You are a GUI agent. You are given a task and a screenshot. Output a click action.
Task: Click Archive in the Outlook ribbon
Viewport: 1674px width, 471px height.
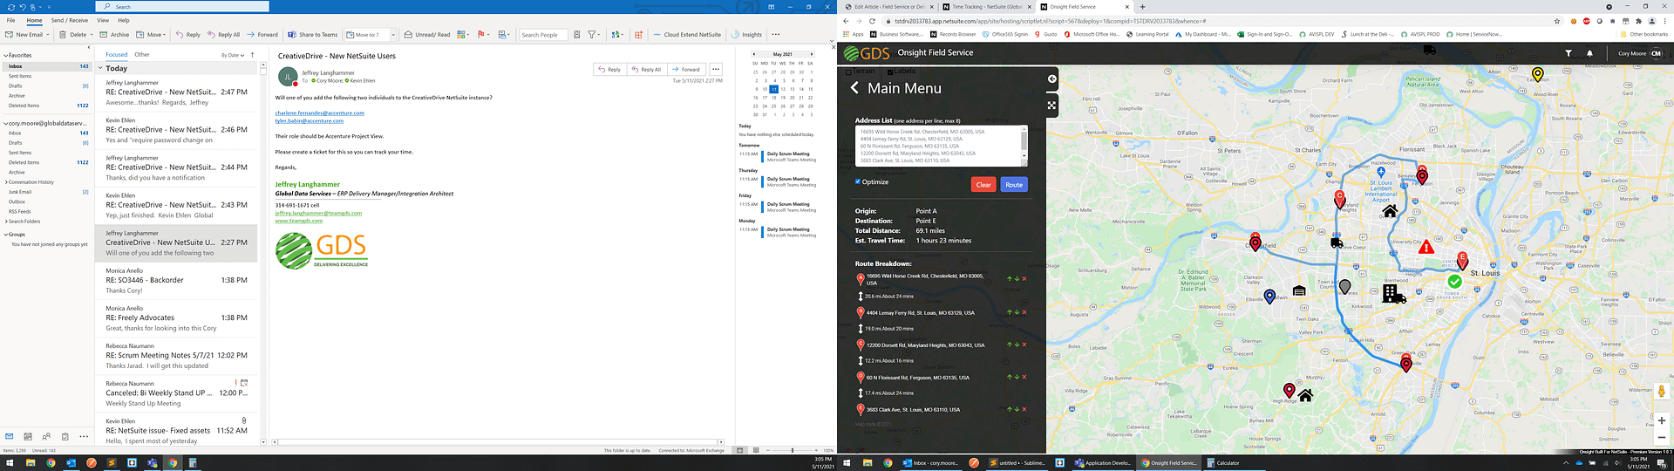coord(114,35)
